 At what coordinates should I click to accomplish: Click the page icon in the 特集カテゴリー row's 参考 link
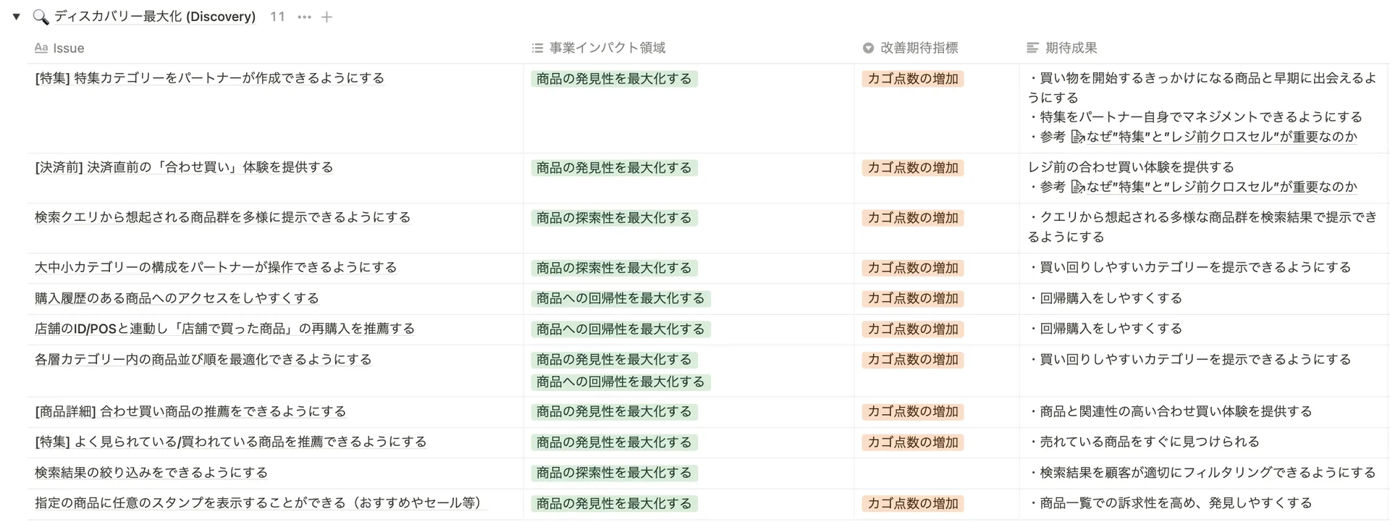click(x=1077, y=137)
